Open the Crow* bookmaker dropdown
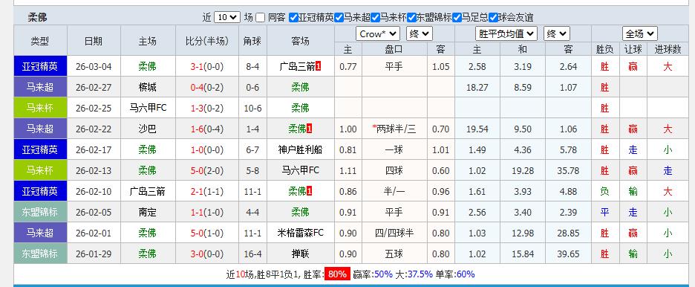 coord(378,33)
